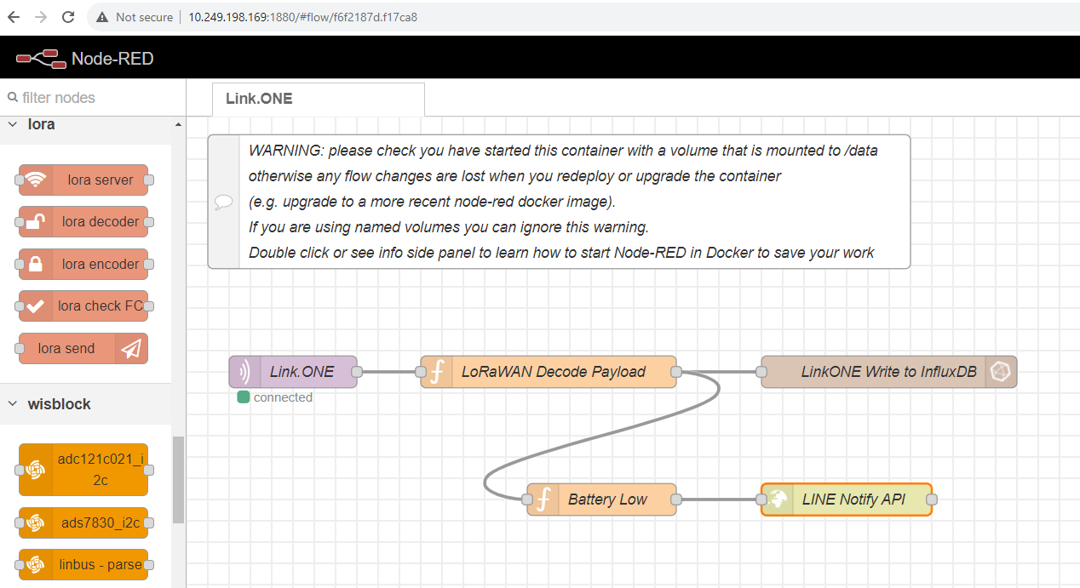Select the LinkONE Write to InfluxDB node
This screenshot has height=588, width=1080.
click(x=889, y=372)
